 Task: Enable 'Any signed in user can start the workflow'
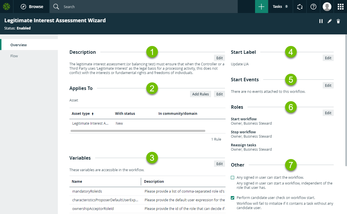click(x=232, y=177)
